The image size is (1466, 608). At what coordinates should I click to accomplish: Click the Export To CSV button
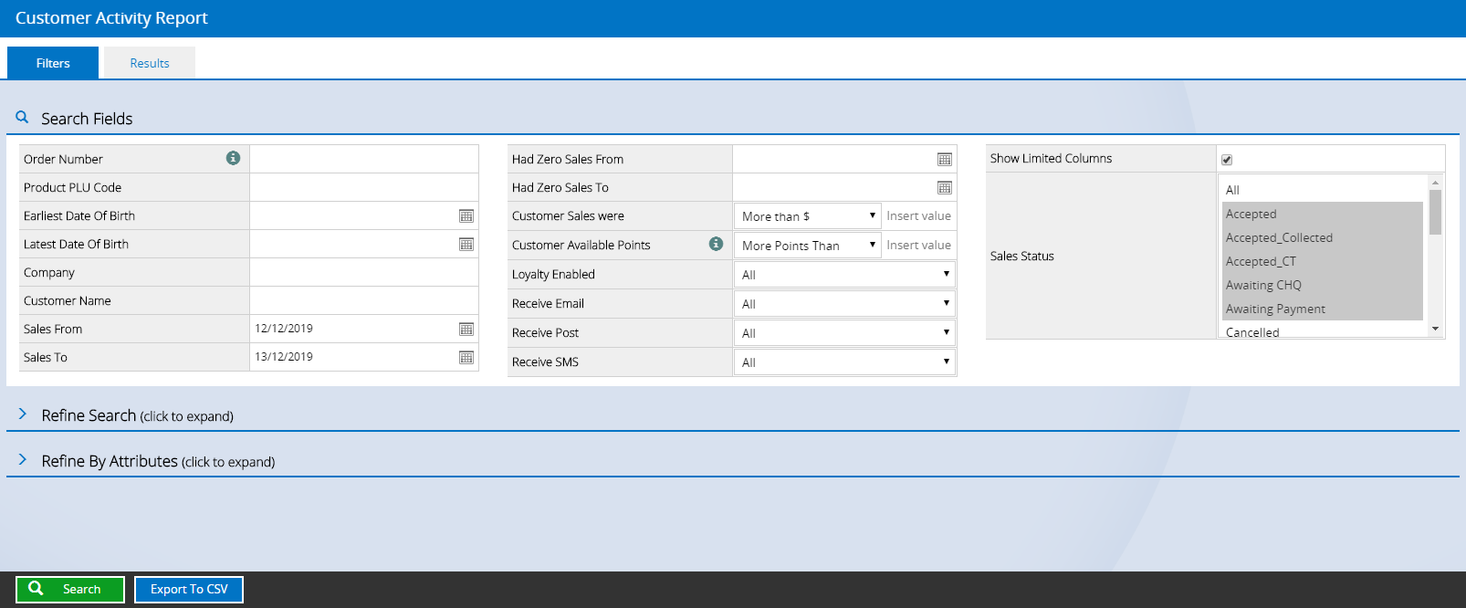pyautogui.click(x=189, y=589)
